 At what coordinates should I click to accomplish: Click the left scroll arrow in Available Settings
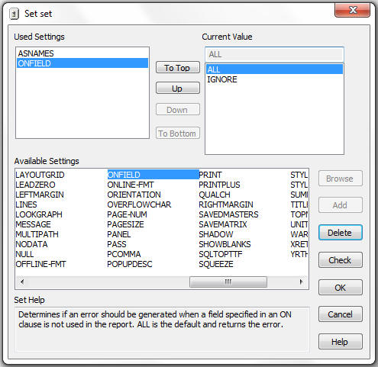tap(22, 282)
